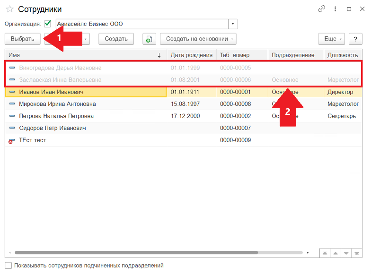The height and width of the screenshot is (275, 371).
Task: Expand the organization dropdown list
Action: coord(233,24)
